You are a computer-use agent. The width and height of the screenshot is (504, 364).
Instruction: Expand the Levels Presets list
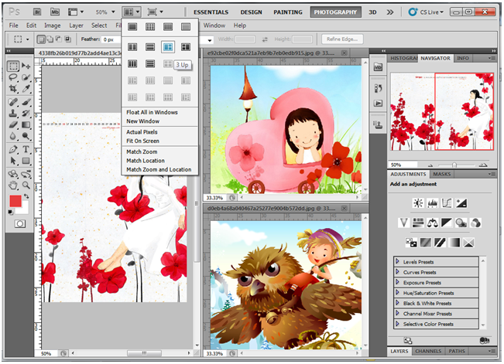[x=398, y=262]
